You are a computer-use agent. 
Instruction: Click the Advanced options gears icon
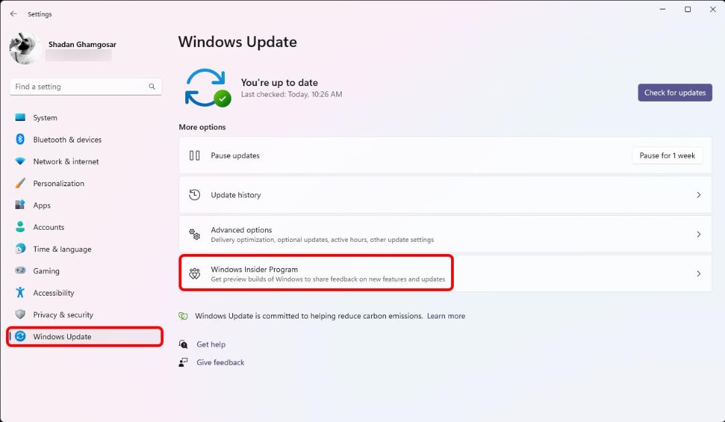195,234
